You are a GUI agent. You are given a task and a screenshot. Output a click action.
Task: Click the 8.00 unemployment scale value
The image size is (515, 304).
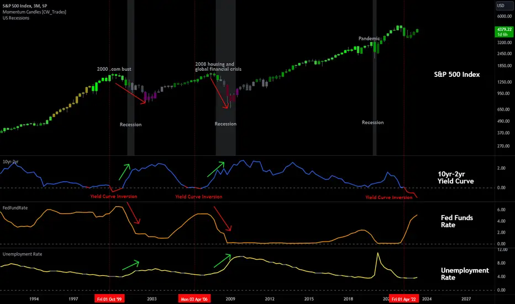point(501,263)
